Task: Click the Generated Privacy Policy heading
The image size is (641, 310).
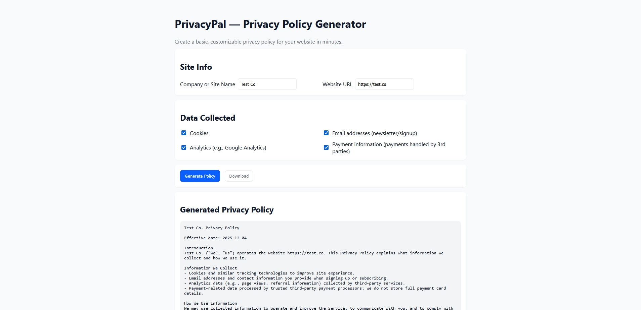Action: coord(227,210)
